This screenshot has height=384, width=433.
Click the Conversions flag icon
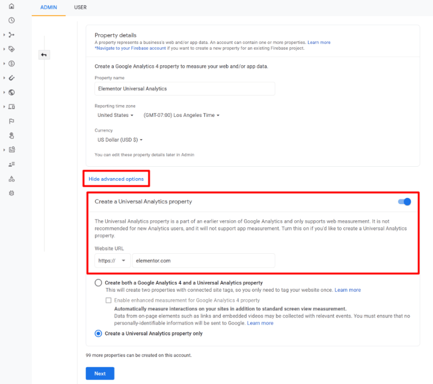[11, 121]
